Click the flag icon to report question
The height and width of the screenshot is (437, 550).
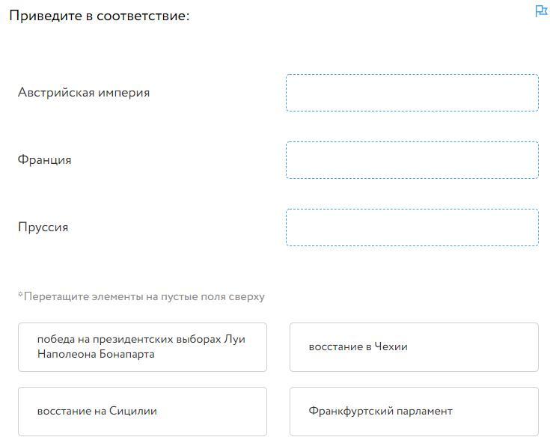[x=542, y=11]
